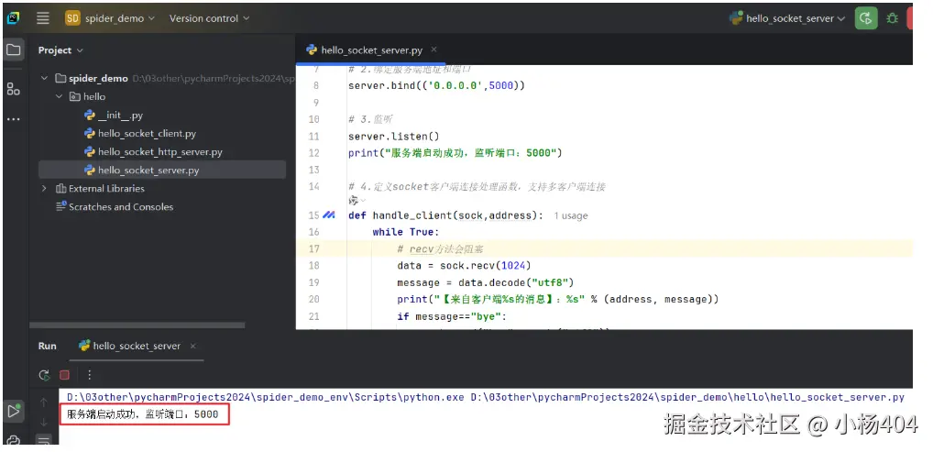Open Run panel more options (vertical dots)
The width and height of the screenshot is (933, 452).
(89, 375)
